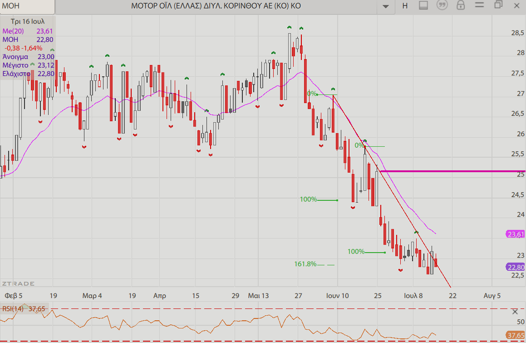Toggle the chart lock icon
Viewport: 526px width, 343px height.
point(461,5)
